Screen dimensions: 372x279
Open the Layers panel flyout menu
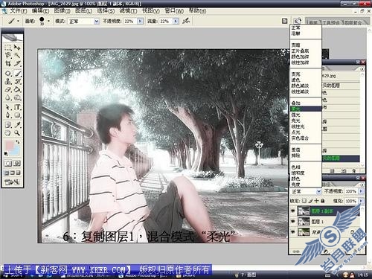click(x=362, y=185)
